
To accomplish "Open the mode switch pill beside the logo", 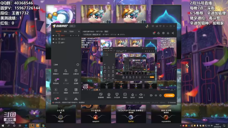I will (x=72, y=26).
